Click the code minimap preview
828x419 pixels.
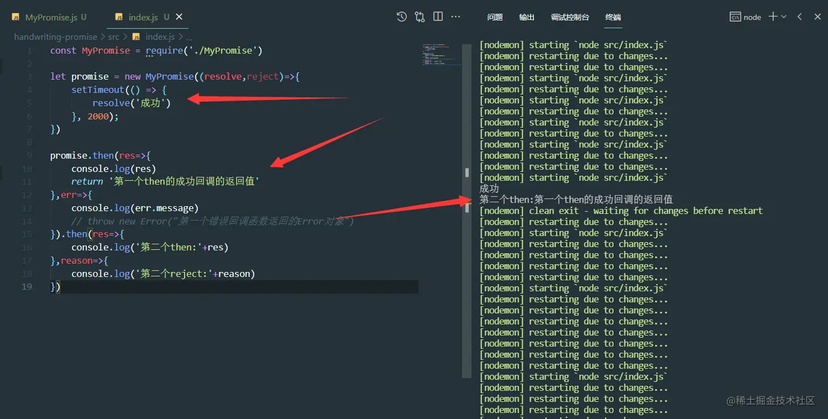click(442, 55)
